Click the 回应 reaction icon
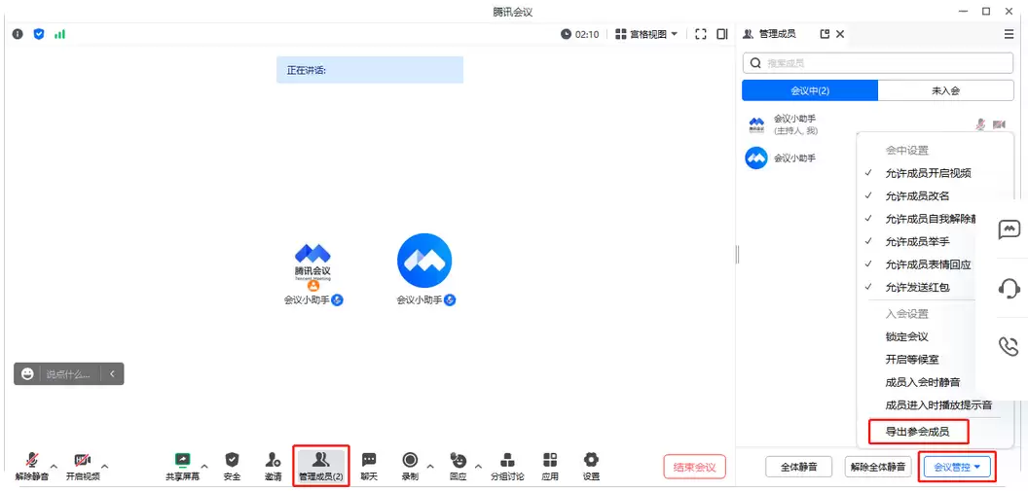Viewport: 1028px width, 491px height. point(459,460)
